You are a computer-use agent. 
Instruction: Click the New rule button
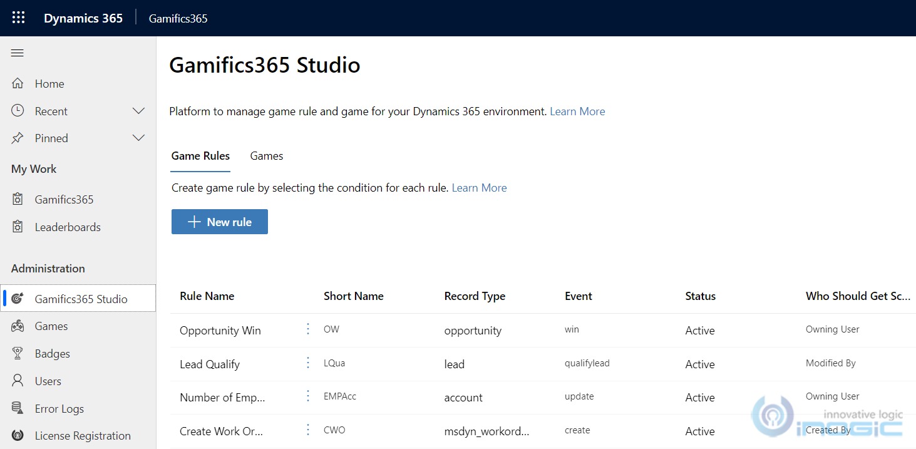[220, 222]
